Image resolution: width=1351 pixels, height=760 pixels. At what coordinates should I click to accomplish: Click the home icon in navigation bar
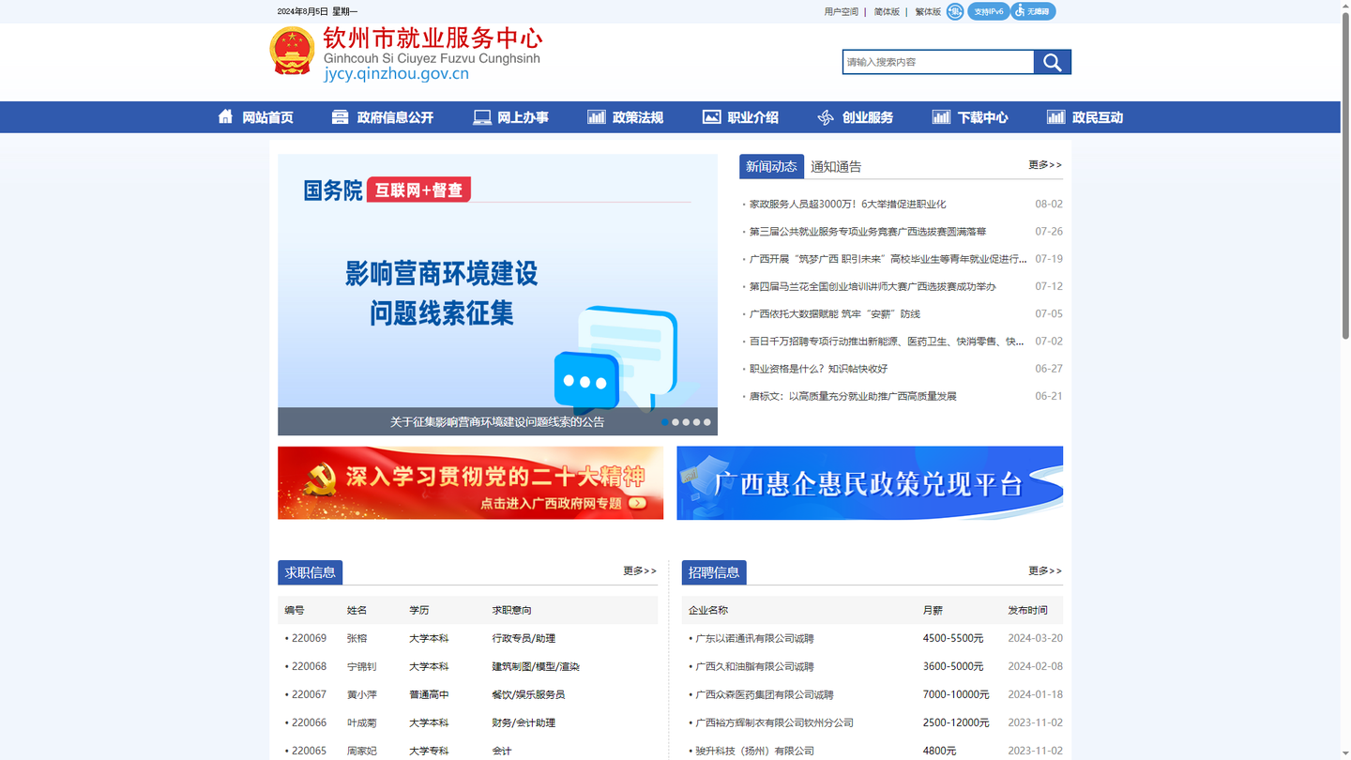pos(225,116)
